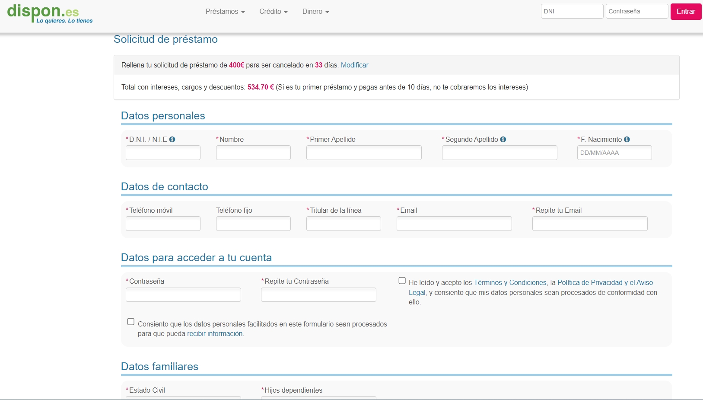Image resolution: width=703 pixels, height=400 pixels.
Task: Click the Datos familiares section heading
Action: pos(159,367)
